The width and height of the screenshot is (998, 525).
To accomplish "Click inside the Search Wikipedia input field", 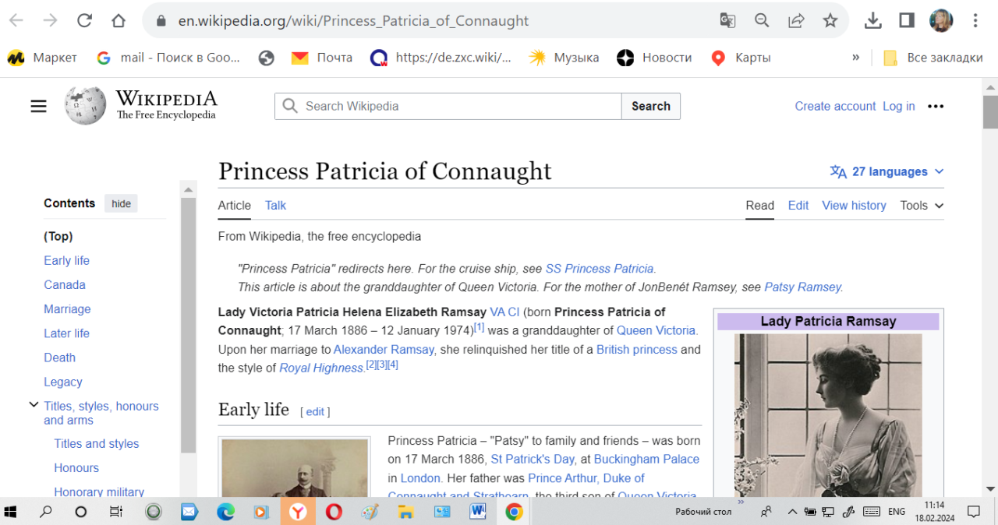I will (460, 107).
